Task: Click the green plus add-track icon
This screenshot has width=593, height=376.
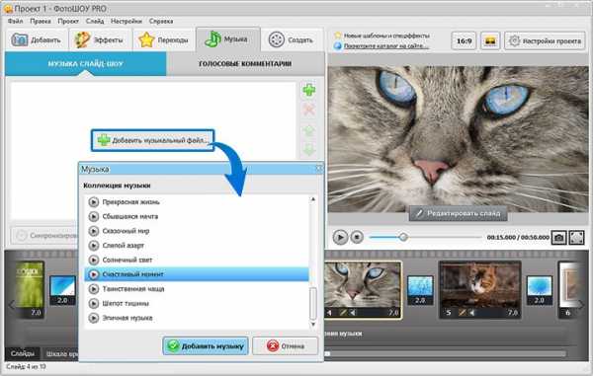Action: 309,90
